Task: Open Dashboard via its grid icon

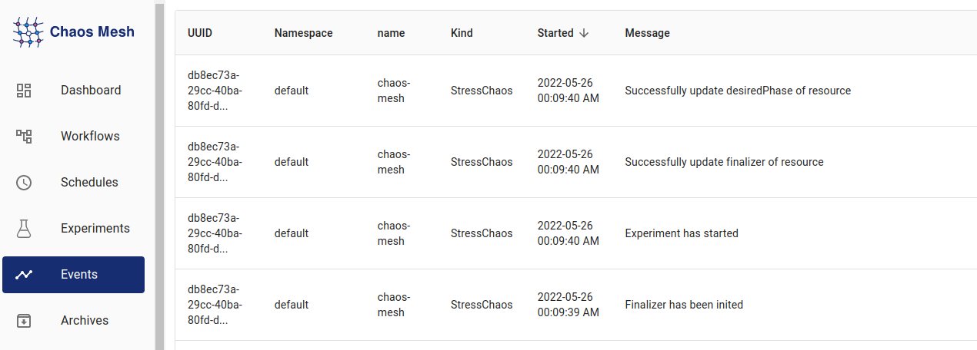Action: coord(24,91)
